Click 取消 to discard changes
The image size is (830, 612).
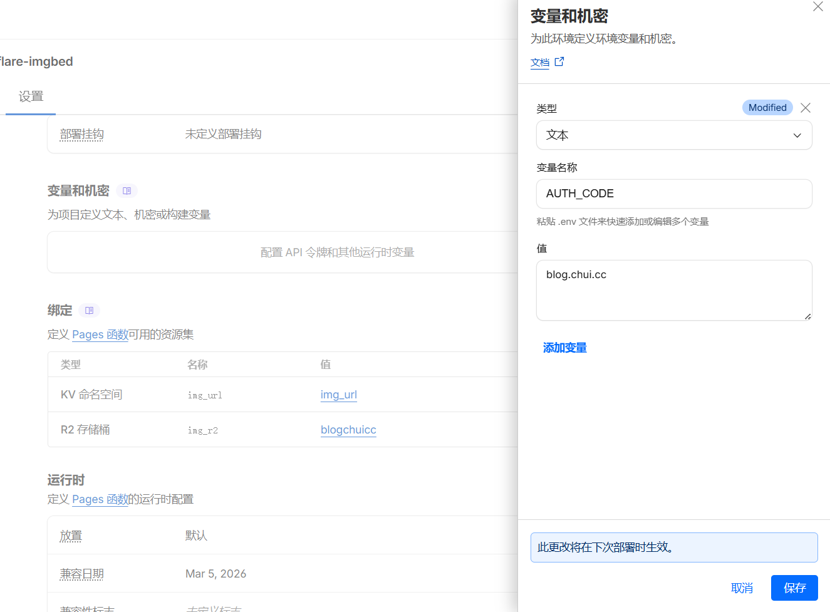click(x=742, y=588)
